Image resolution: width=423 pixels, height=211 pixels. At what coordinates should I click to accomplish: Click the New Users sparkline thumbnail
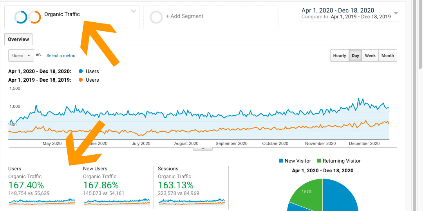click(117, 202)
